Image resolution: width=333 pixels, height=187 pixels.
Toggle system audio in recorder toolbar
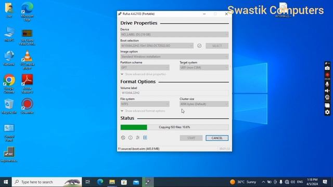[x=327, y=91]
